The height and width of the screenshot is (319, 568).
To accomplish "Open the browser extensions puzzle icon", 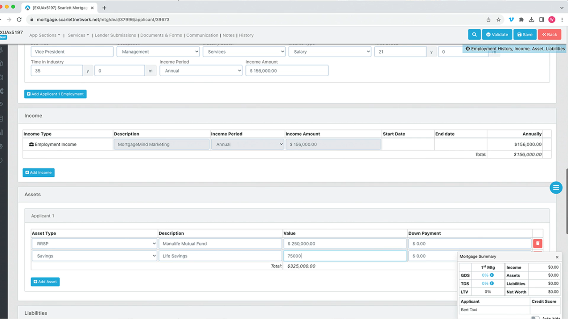I will coord(521,20).
